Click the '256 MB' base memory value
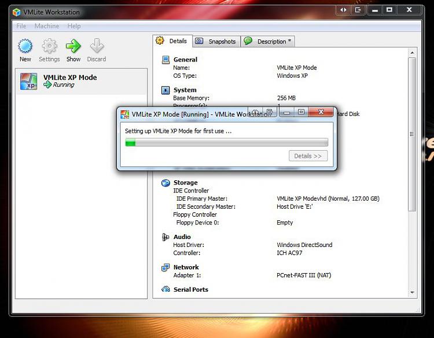The height and width of the screenshot is (338, 434). [x=286, y=98]
